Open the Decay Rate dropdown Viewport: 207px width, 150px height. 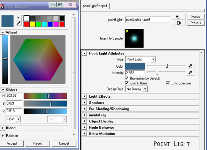[136, 89]
